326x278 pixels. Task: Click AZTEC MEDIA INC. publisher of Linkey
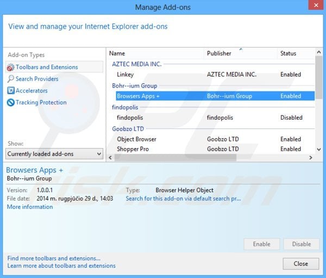pos(231,75)
